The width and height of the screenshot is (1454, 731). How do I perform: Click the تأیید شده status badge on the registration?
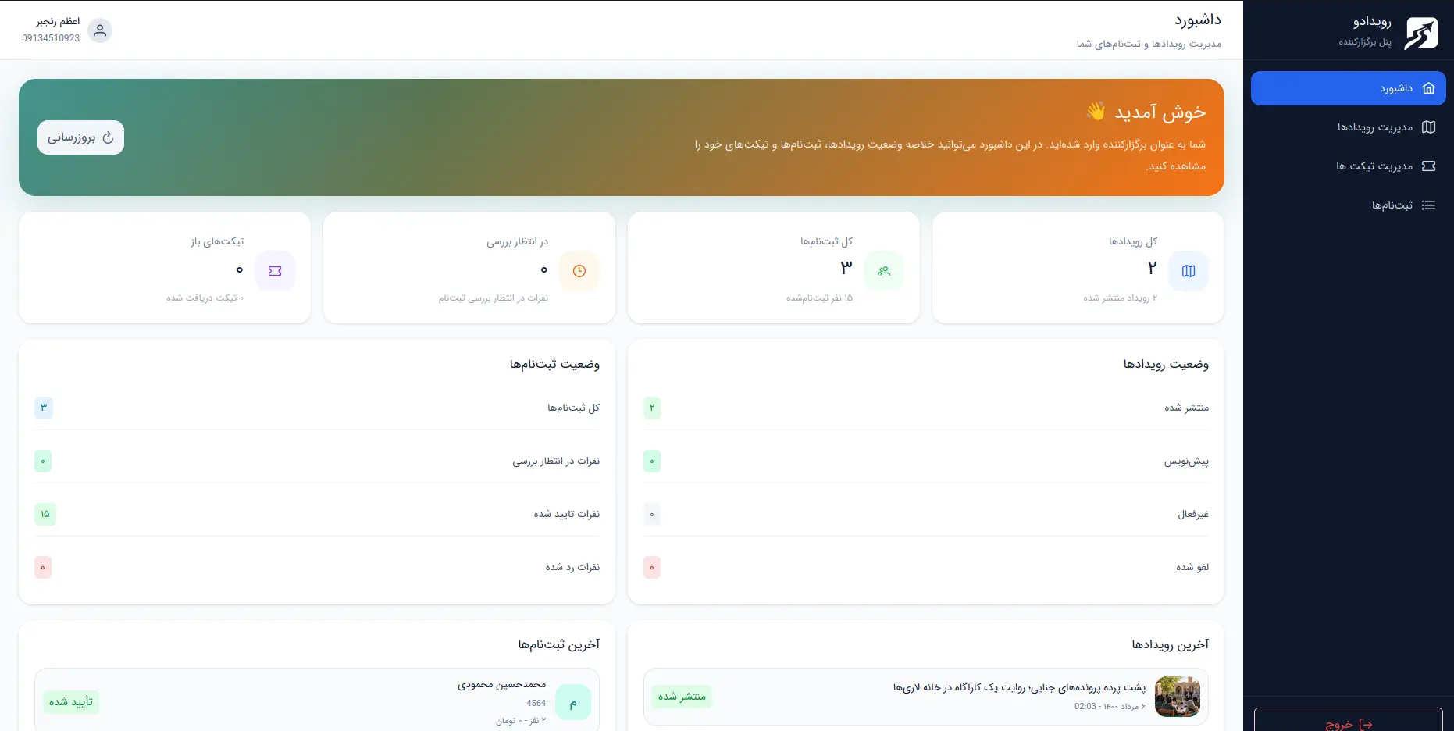(71, 702)
